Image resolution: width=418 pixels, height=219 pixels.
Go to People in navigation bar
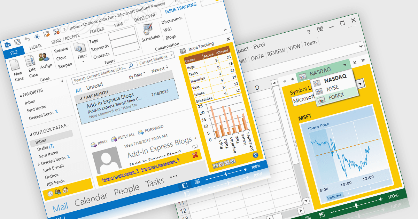(127, 189)
